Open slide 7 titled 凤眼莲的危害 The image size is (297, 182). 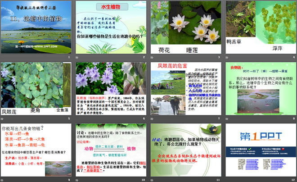(x=185, y=87)
